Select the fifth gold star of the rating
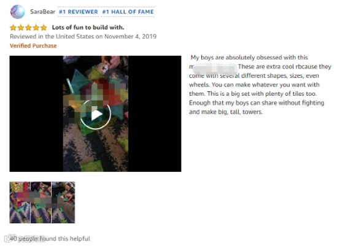This screenshot has width=340, height=246. click(x=44, y=28)
